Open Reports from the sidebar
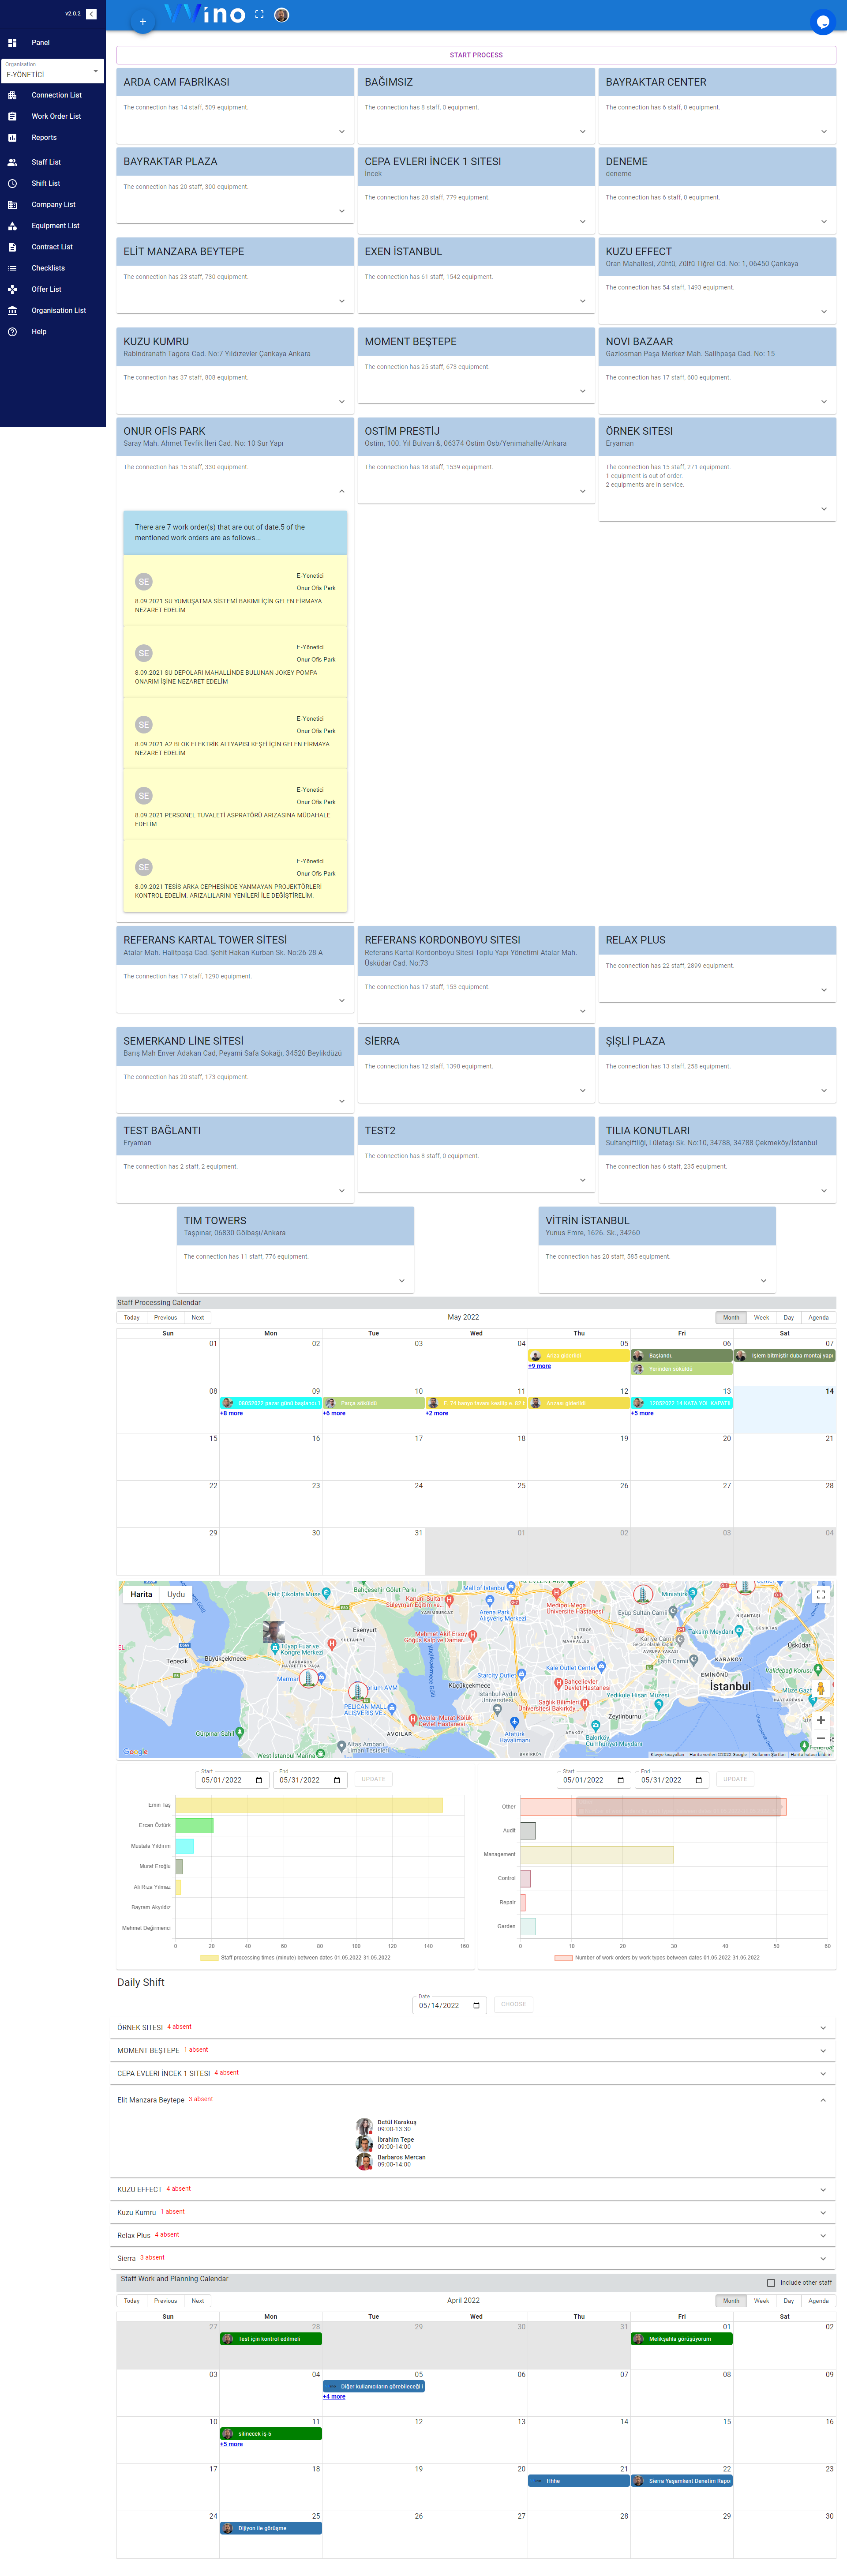Screen dimensions: 847x2576 coord(13,137)
